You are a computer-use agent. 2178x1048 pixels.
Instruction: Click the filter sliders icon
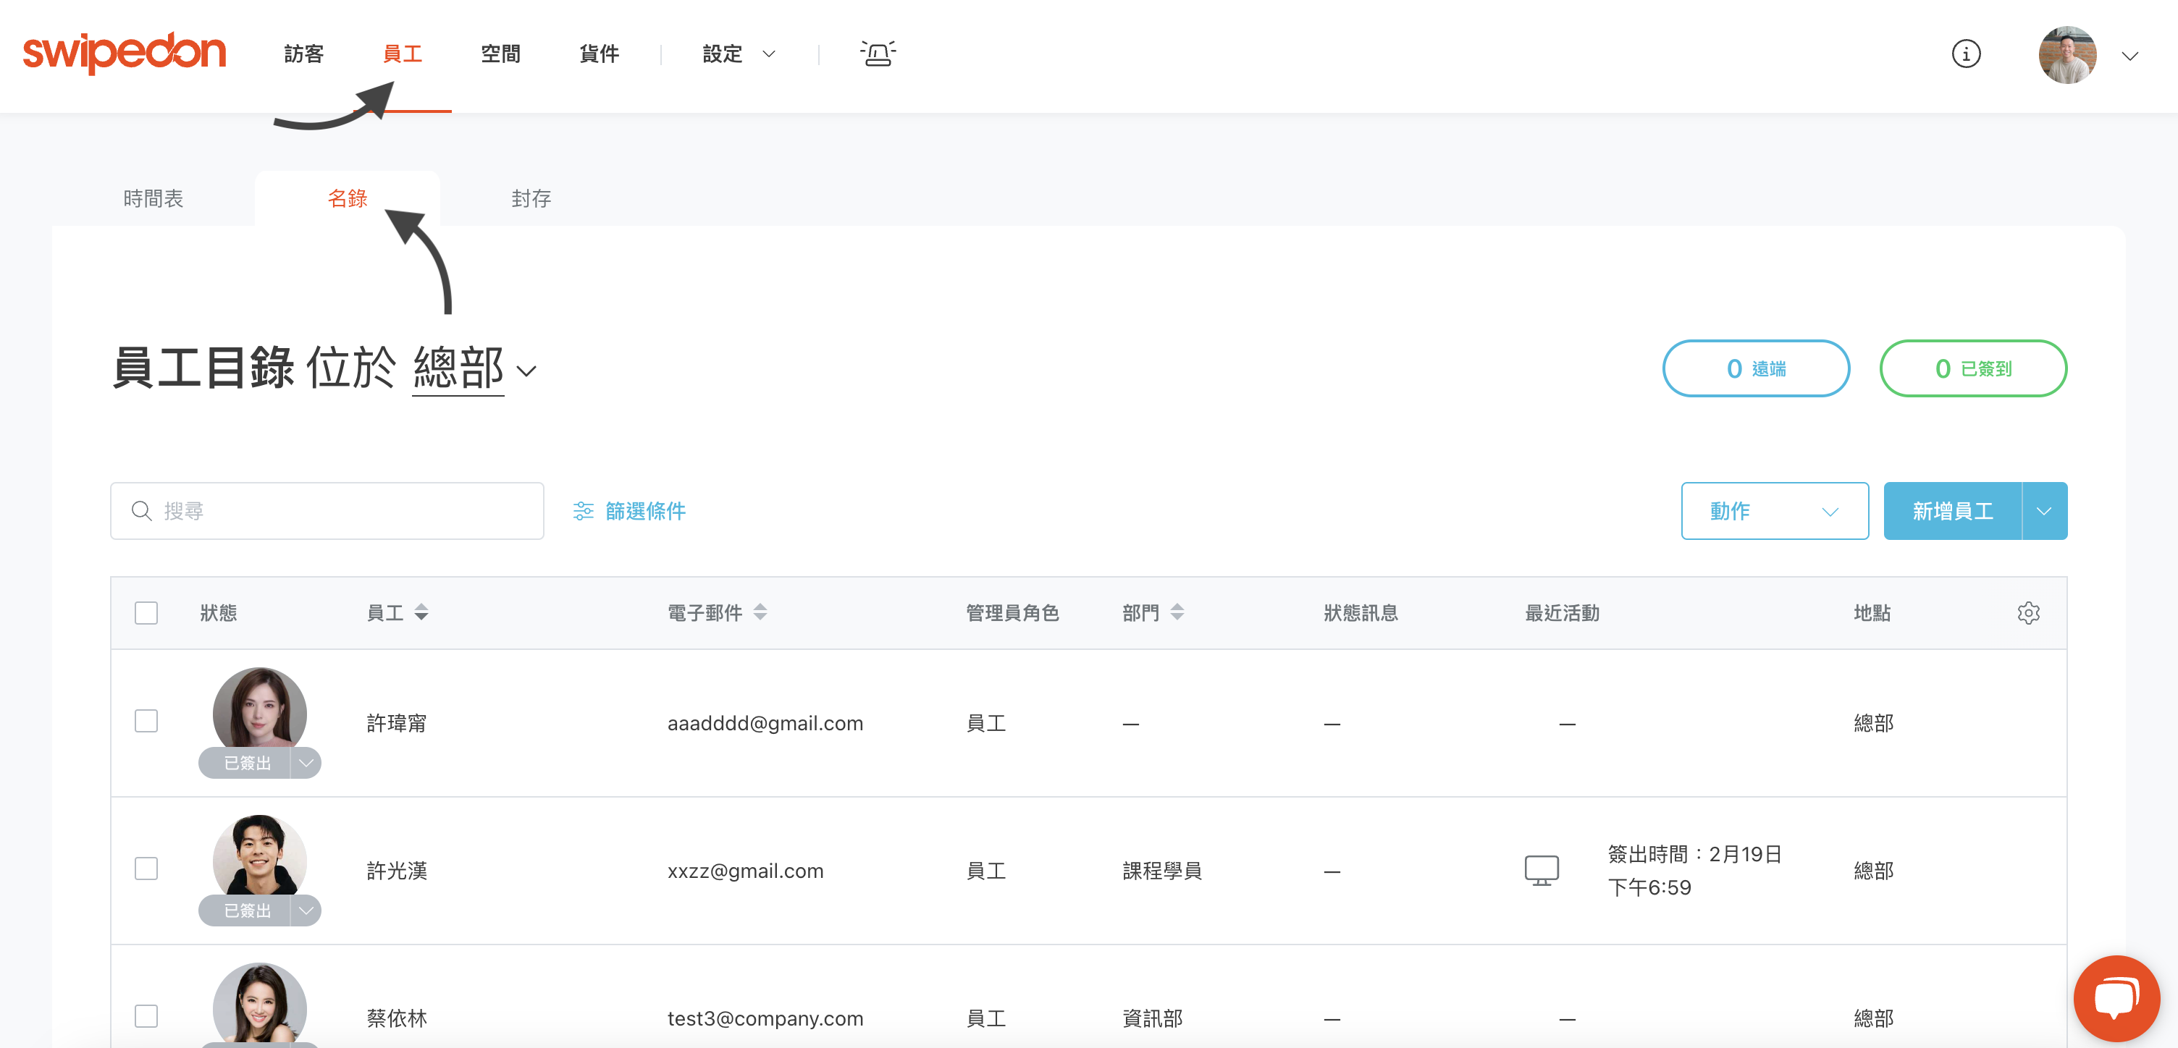click(584, 511)
